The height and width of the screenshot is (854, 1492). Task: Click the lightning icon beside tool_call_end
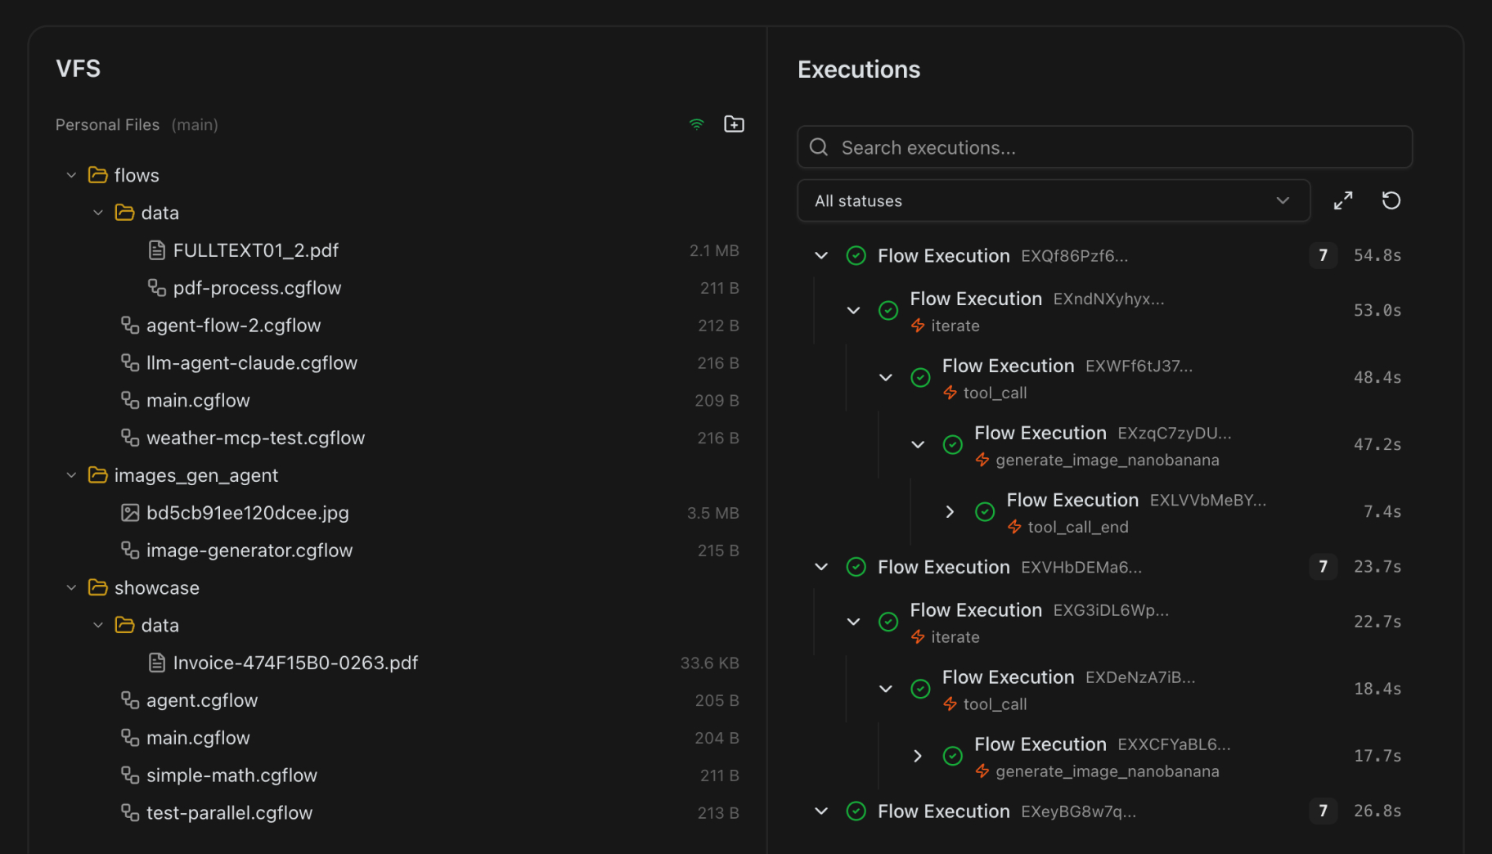(x=1014, y=528)
